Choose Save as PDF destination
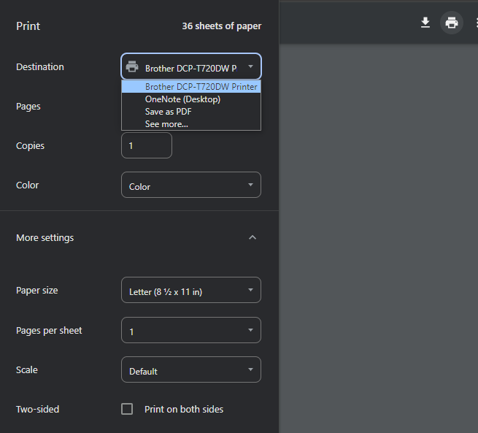 coord(191,112)
